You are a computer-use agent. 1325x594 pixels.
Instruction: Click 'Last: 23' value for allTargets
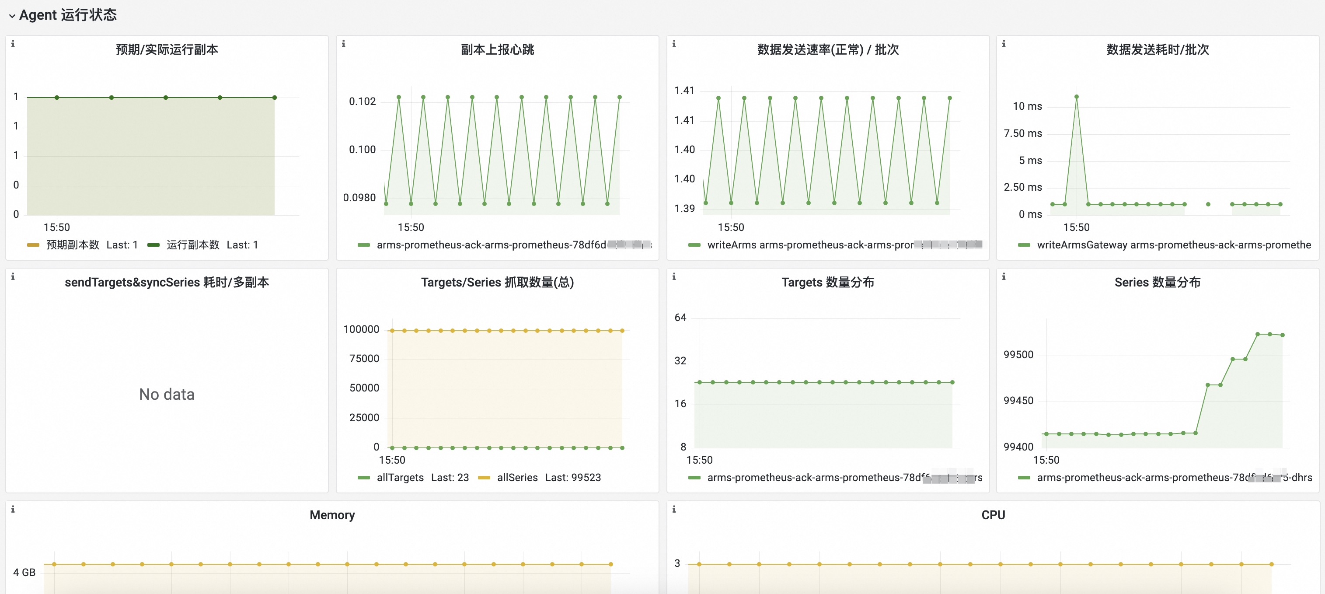[450, 477]
